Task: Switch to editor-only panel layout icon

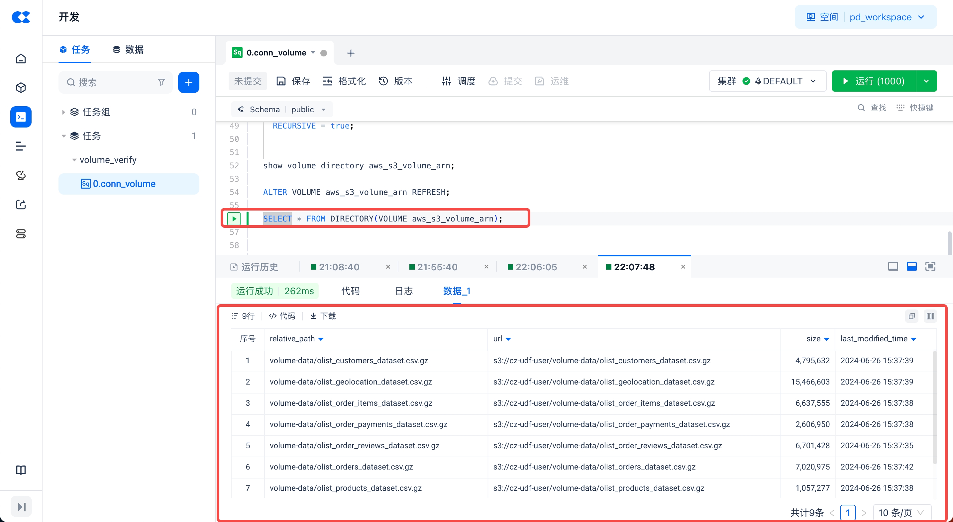Action: coord(893,267)
